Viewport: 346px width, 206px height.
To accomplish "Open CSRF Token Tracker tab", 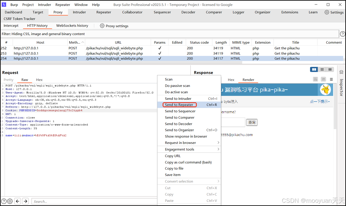I will (x=19, y=19).
